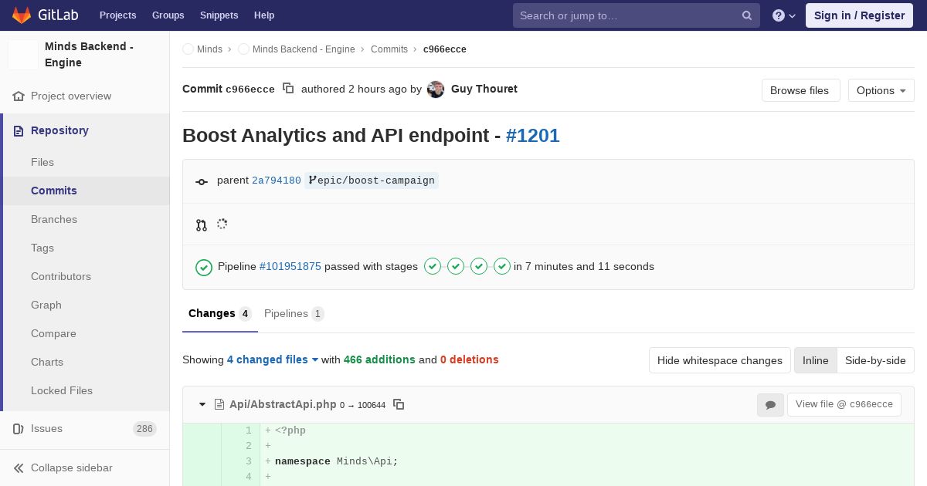
Task: Open Help in top navigation
Action: pos(264,15)
